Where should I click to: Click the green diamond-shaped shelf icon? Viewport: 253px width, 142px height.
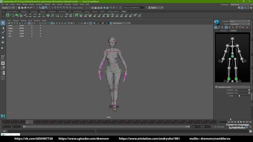click(x=17, y=15)
